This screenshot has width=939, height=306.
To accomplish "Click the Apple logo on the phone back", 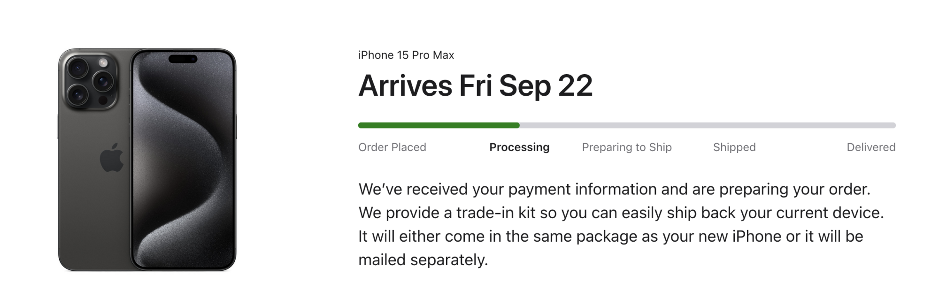I will 112,157.
